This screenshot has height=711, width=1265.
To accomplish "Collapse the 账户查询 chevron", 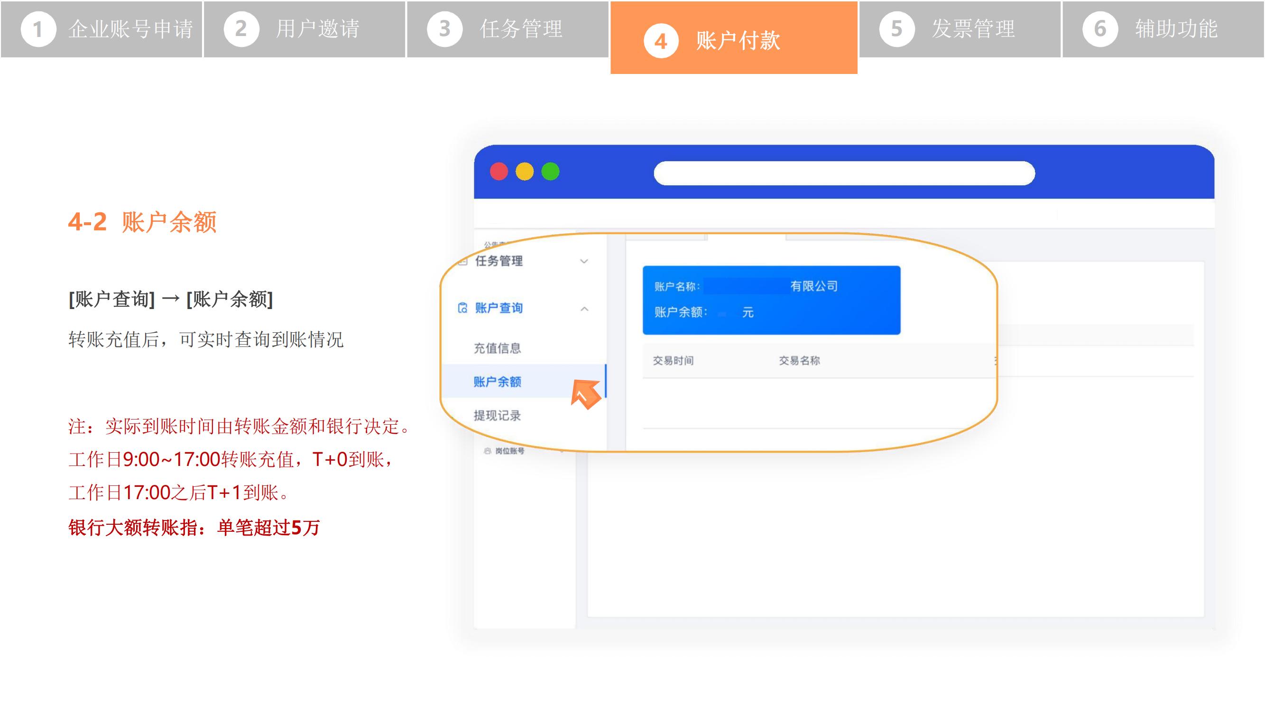I will [584, 309].
